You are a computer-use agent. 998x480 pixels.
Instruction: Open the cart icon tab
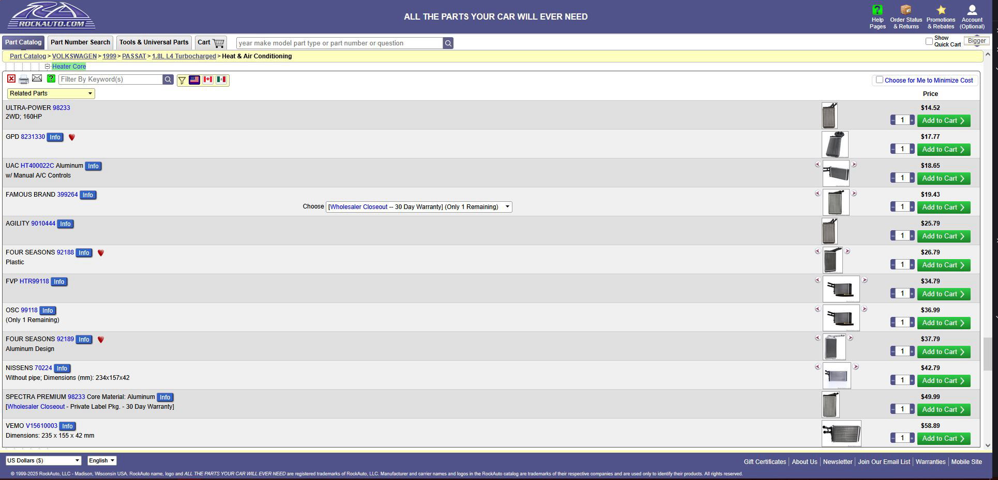(211, 43)
